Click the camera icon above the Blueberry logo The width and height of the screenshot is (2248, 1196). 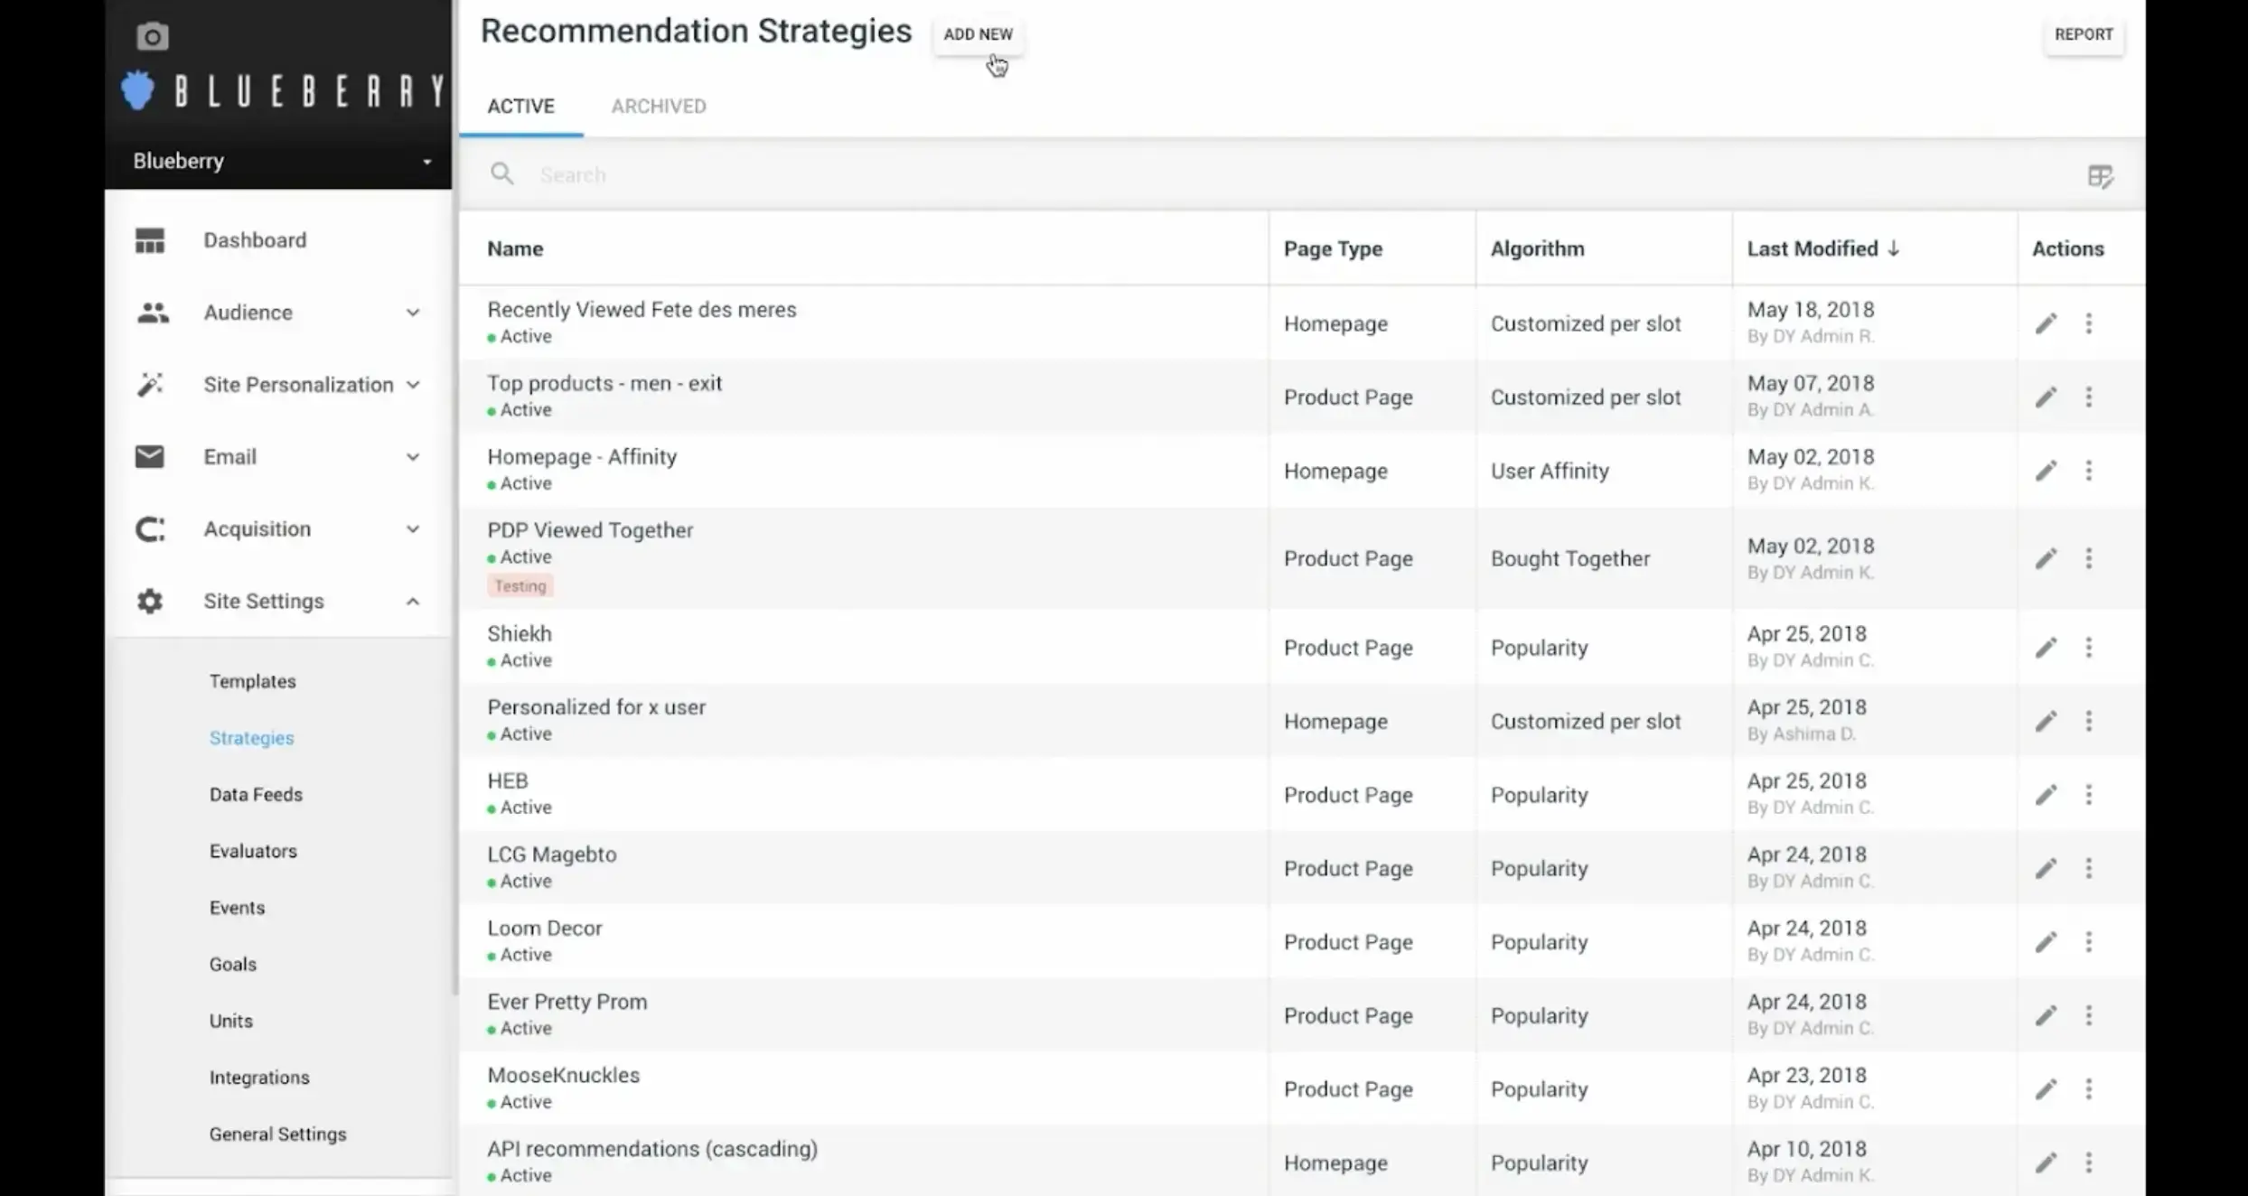point(152,36)
